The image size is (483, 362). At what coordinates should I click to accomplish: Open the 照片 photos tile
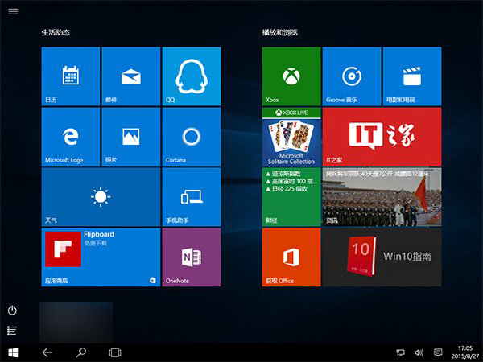[131, 137]
